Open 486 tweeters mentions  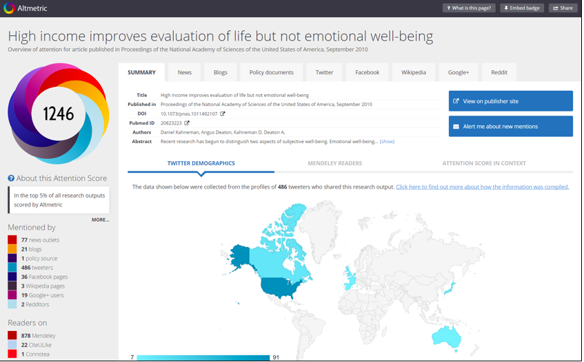[x=37, y=268]
